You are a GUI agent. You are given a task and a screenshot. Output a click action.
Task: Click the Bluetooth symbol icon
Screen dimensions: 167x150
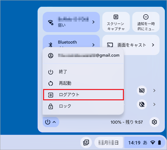[50, 45]
